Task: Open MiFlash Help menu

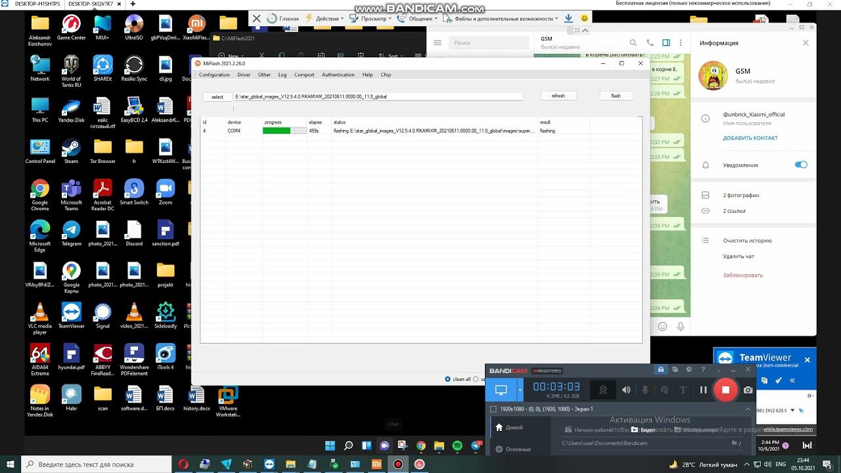Action: coord(367,75)
